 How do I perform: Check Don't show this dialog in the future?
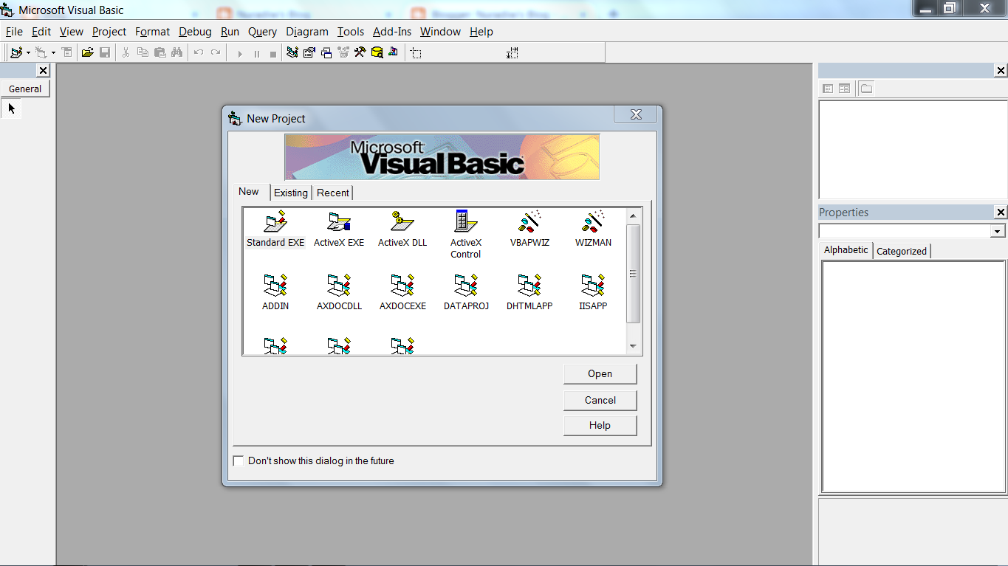tap(238, 460)
